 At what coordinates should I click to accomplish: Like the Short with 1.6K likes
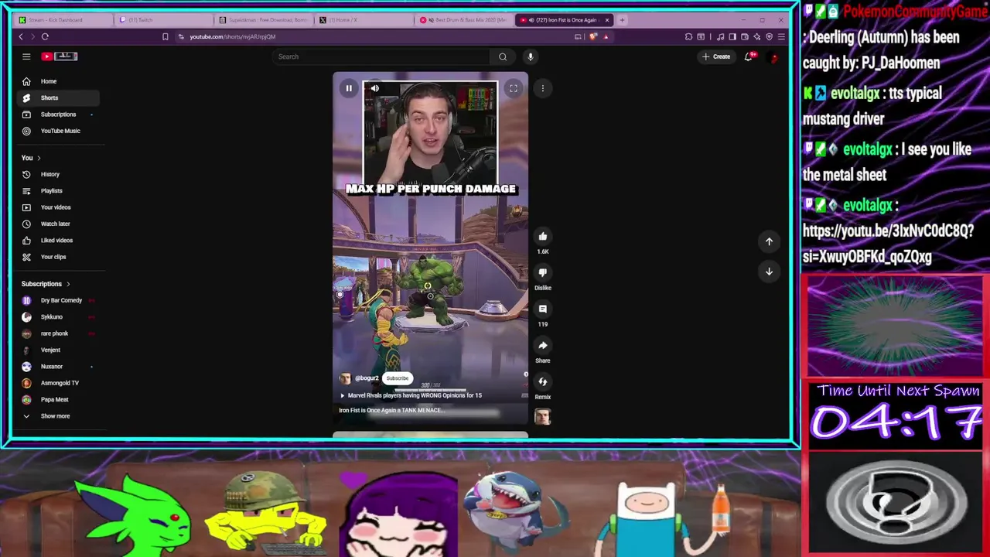[543, 237]
